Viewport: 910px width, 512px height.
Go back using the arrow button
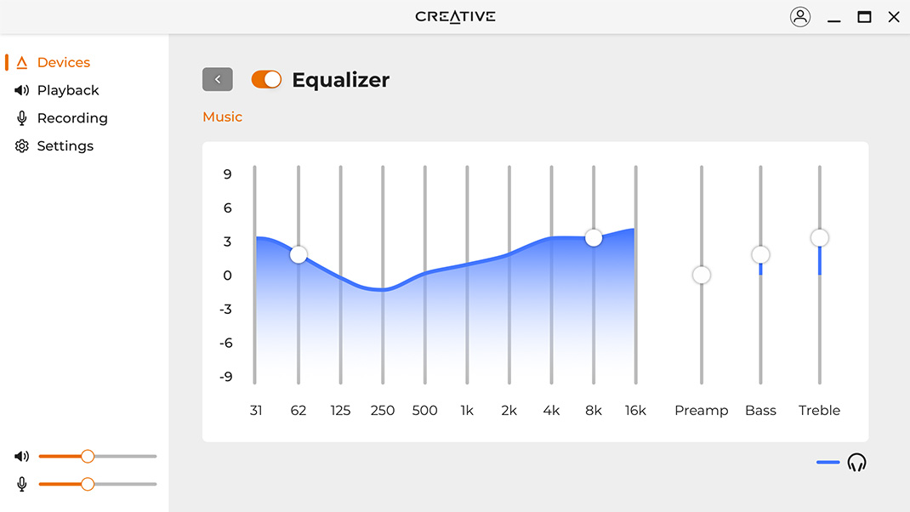(x=218, y=79)
